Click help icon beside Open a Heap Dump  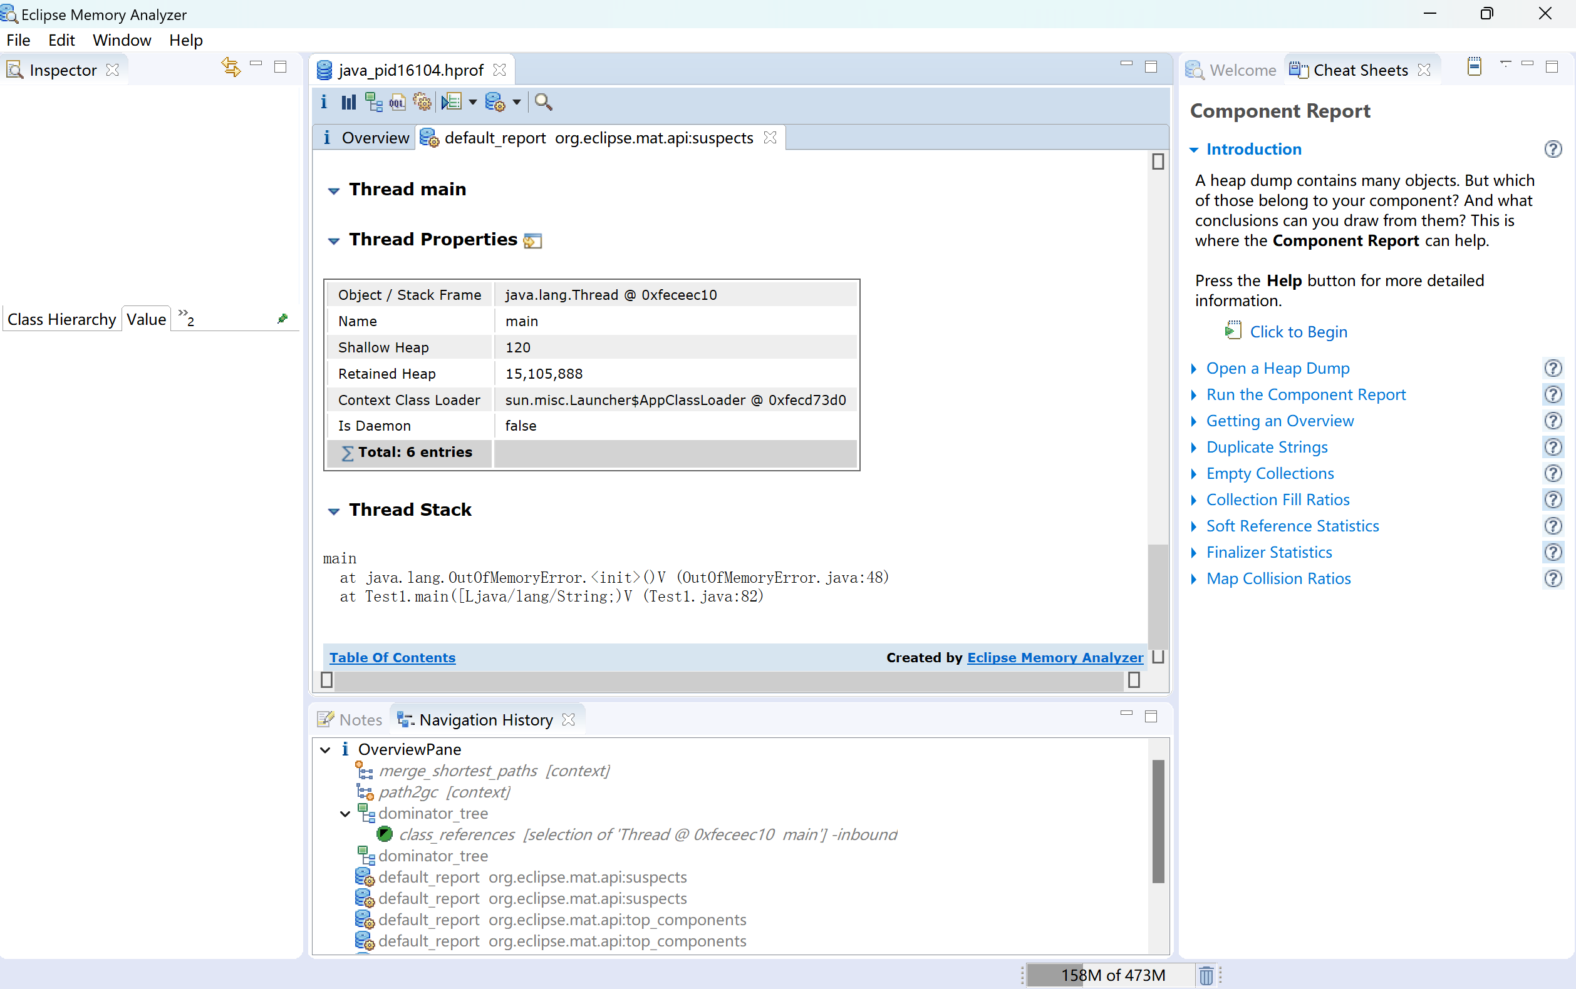click(x=1553, y=368)
